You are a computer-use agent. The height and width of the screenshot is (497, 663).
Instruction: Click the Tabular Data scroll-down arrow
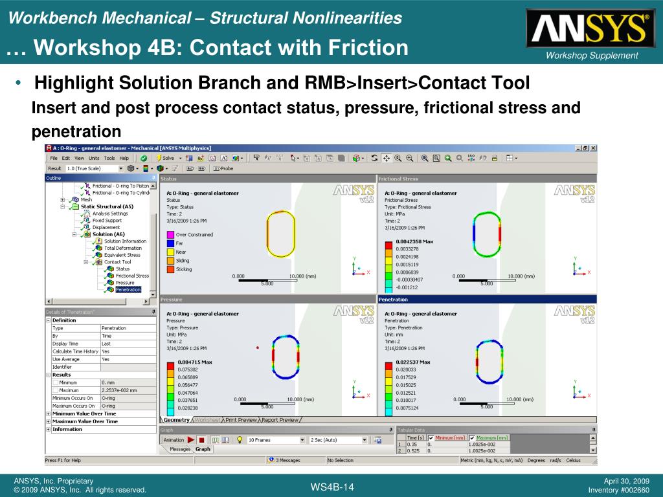tap(593, 450)
